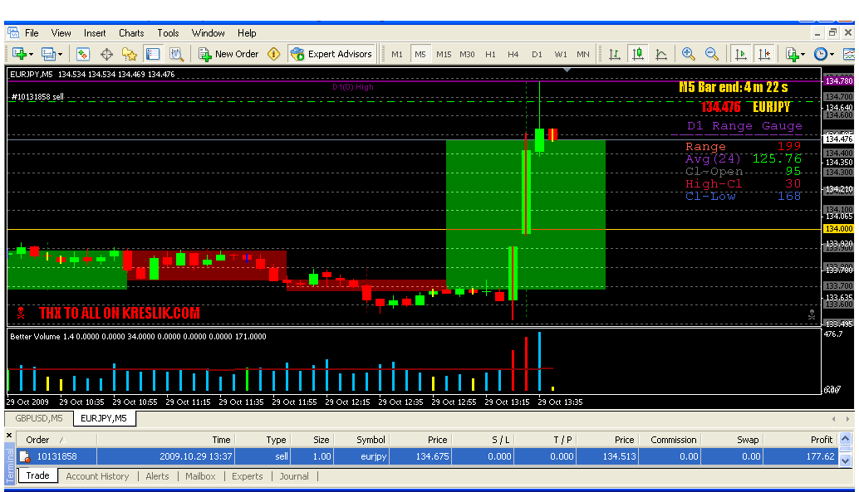Select the Crosshair tool in toolbar
The height and width of the screenshot is (492, 859).
(x=106, y=54)
